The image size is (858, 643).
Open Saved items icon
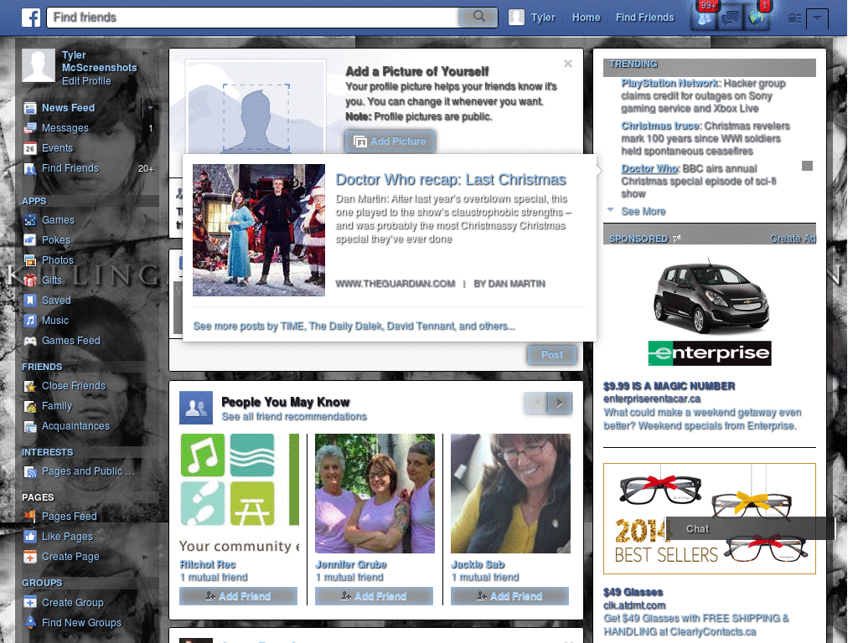click(x=30, y=301)
